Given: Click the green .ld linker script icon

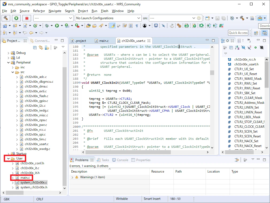Looking at the screenshot, I should [x=187, y=26].
